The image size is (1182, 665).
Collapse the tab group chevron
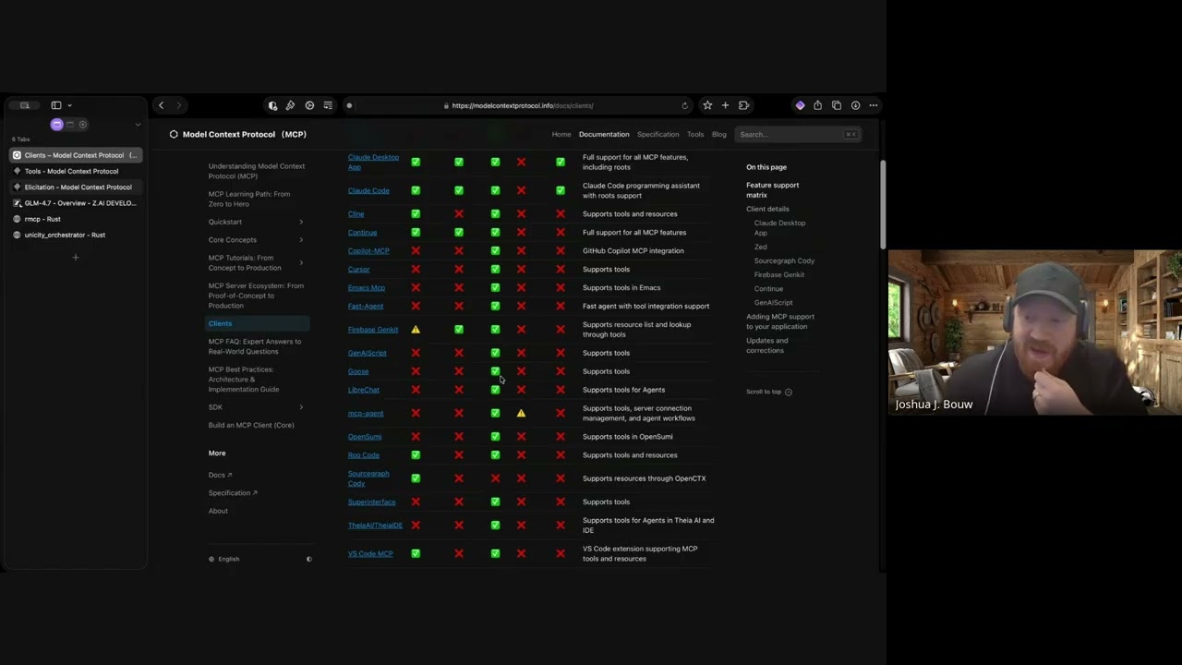138,125
